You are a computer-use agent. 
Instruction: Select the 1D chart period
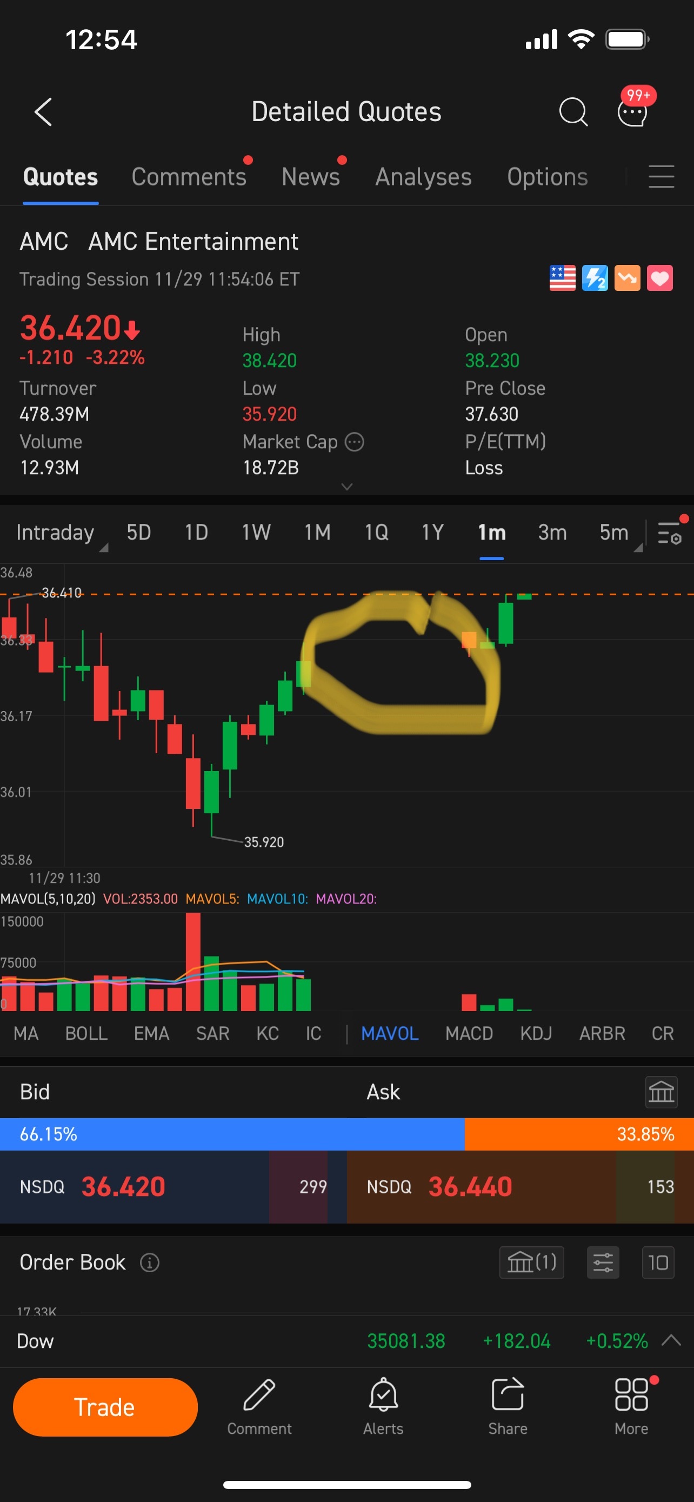tap(196, 533)
